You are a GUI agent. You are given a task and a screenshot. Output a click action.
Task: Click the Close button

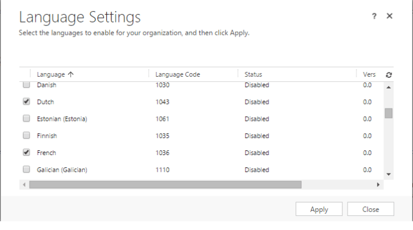371,209
